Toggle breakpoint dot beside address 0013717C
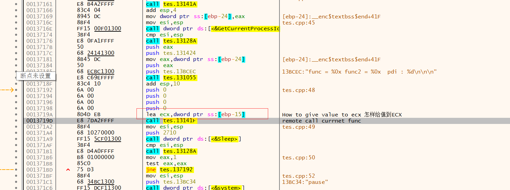The width and height of the screenshot is (510, 190). pos(16,53)
